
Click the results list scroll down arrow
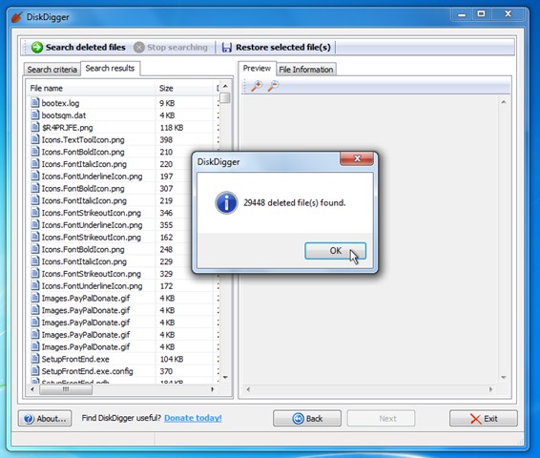[225, 378]
